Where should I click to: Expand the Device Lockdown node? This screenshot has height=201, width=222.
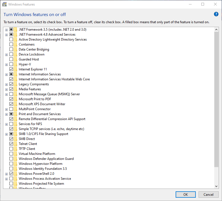point(6,55)
